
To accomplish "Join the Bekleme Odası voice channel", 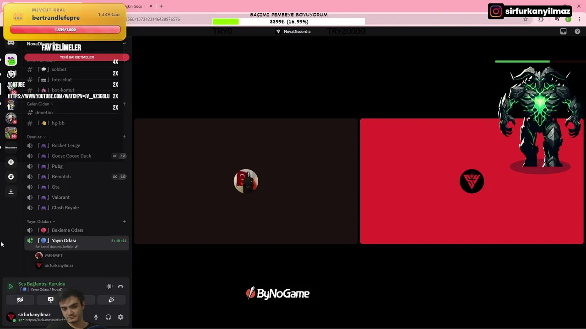I will (76, 230).
